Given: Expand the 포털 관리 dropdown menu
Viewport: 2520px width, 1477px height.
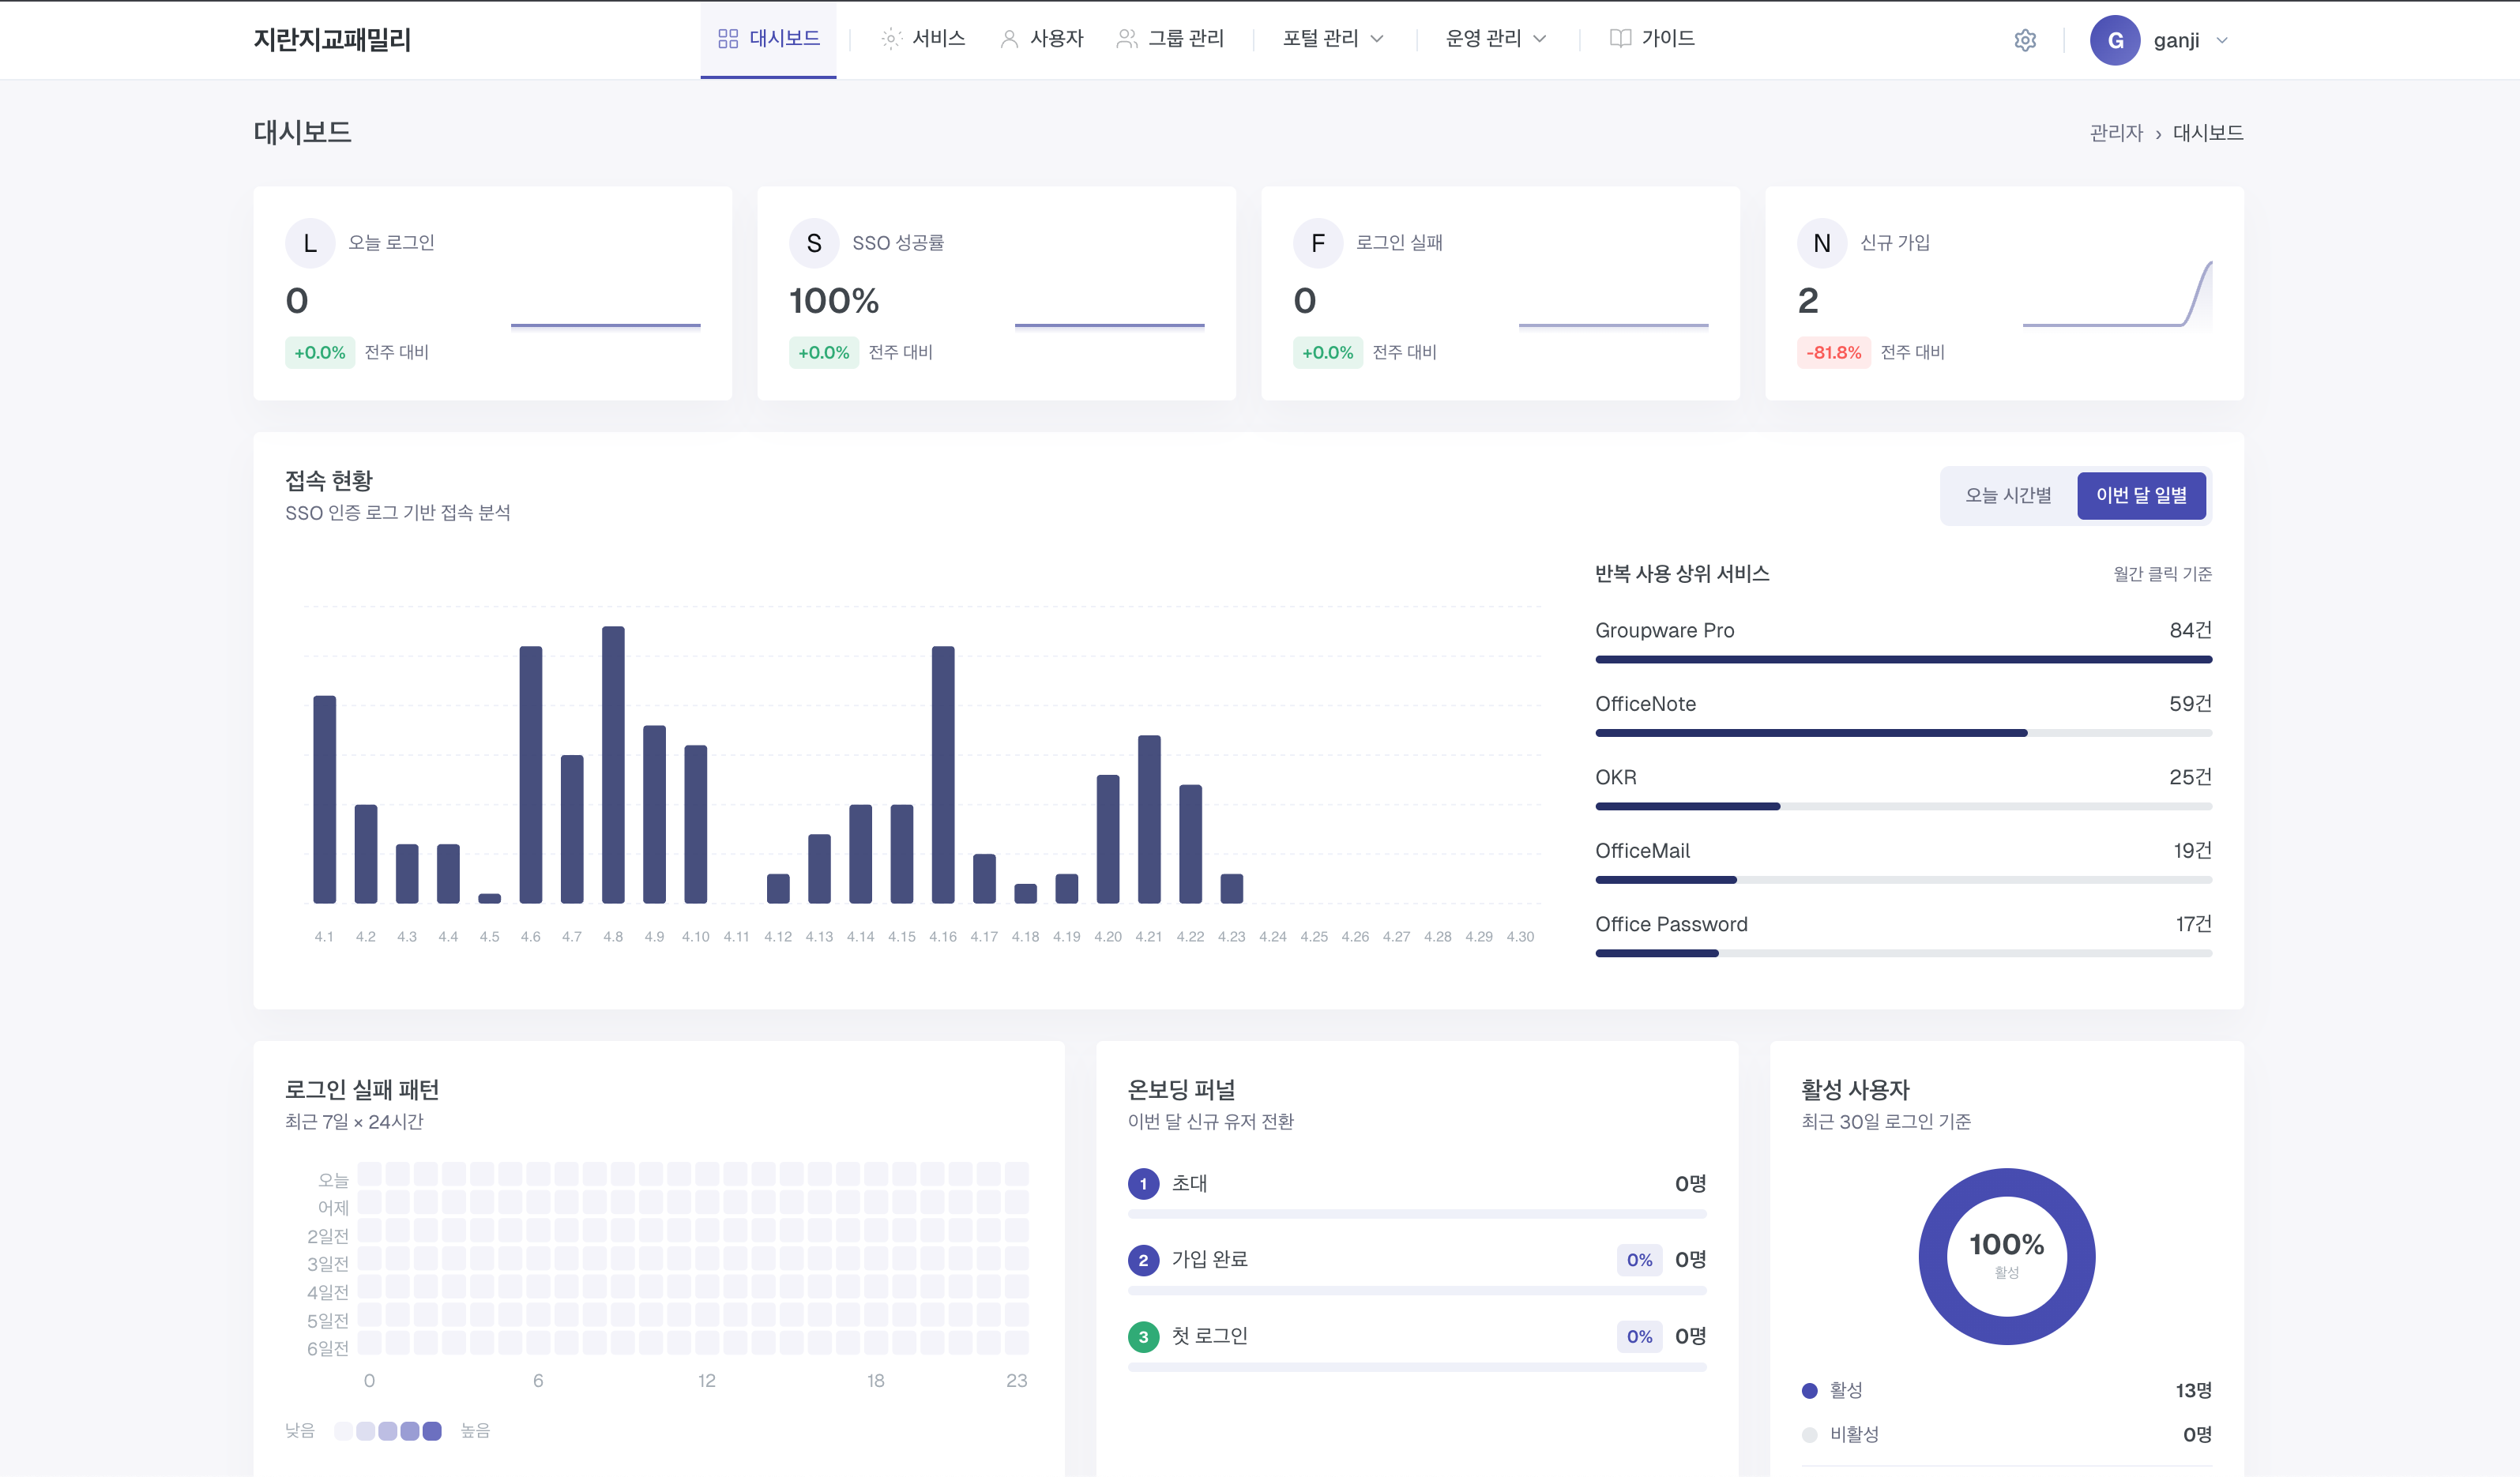Looking at the screenshot, I should [x=1333, y=38].
